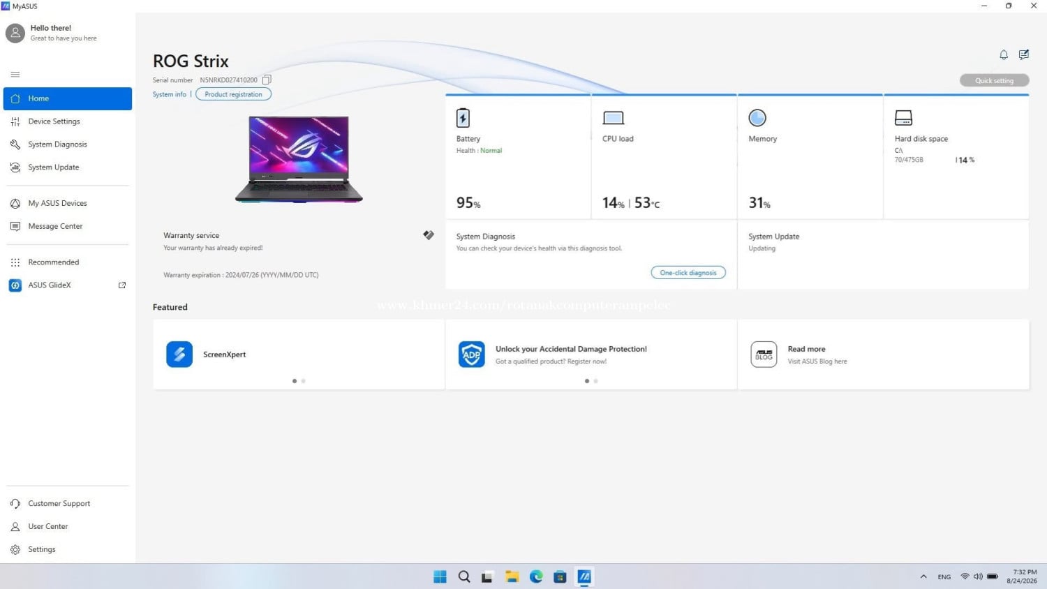Click the CPU temperature 53°C value

pos(647,203)
